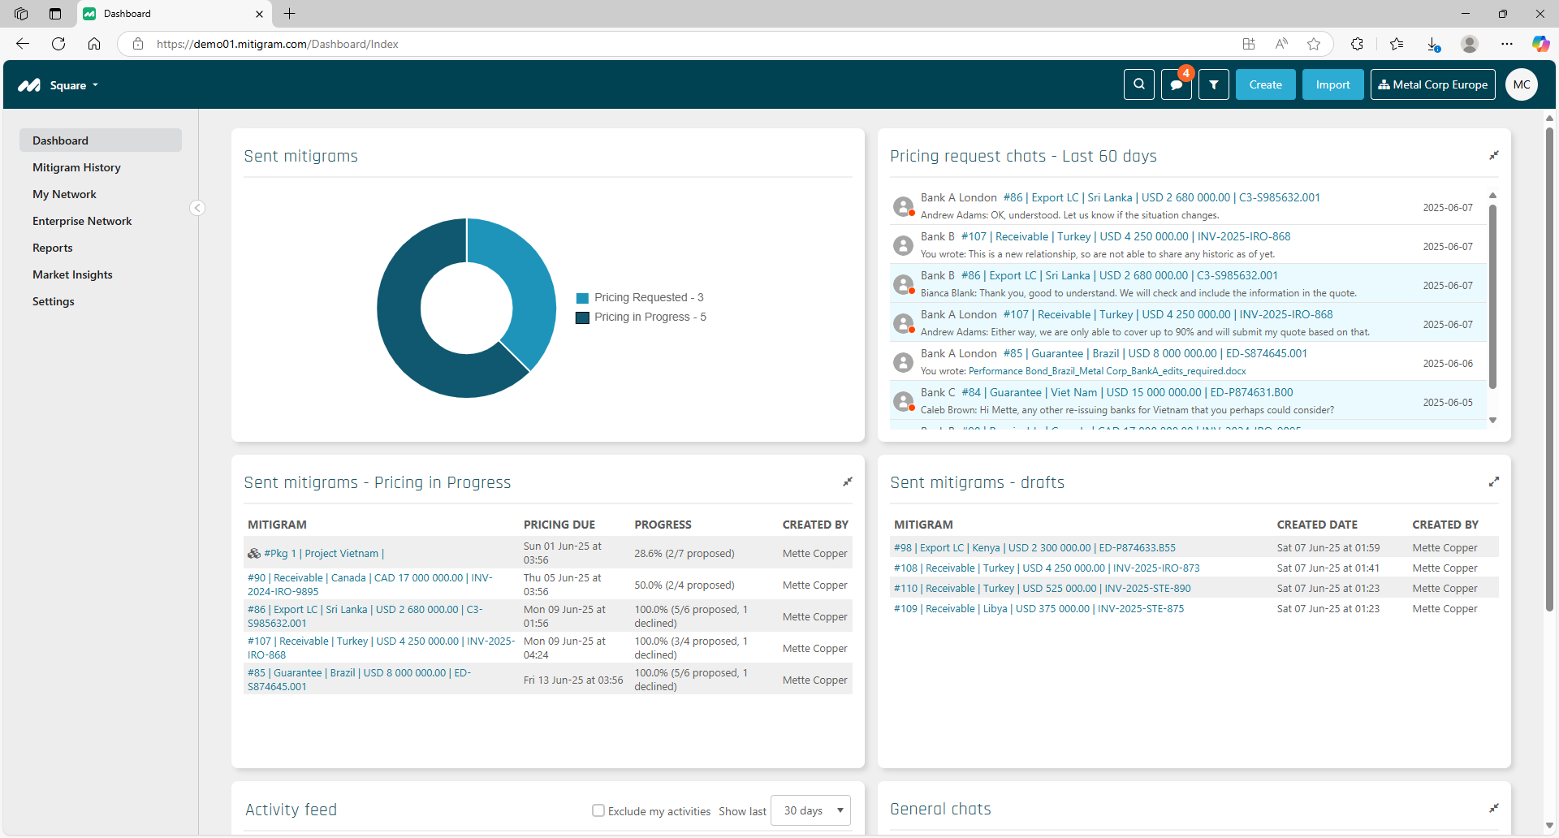1559x838 pixels.
Task: Open draft #98 Export LC Kenya link
Action: 1034,548
